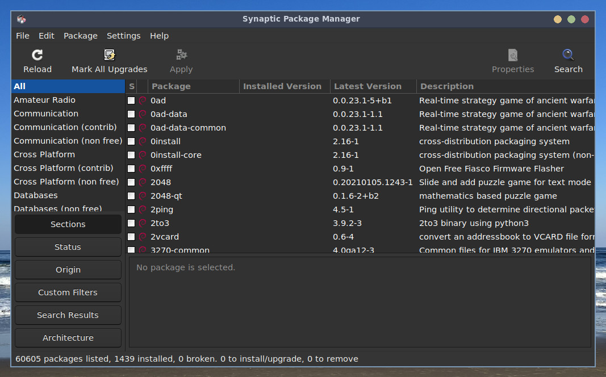606x377 pixels.
Task: Select the Amateur Radio section
Action: (68, 100)
